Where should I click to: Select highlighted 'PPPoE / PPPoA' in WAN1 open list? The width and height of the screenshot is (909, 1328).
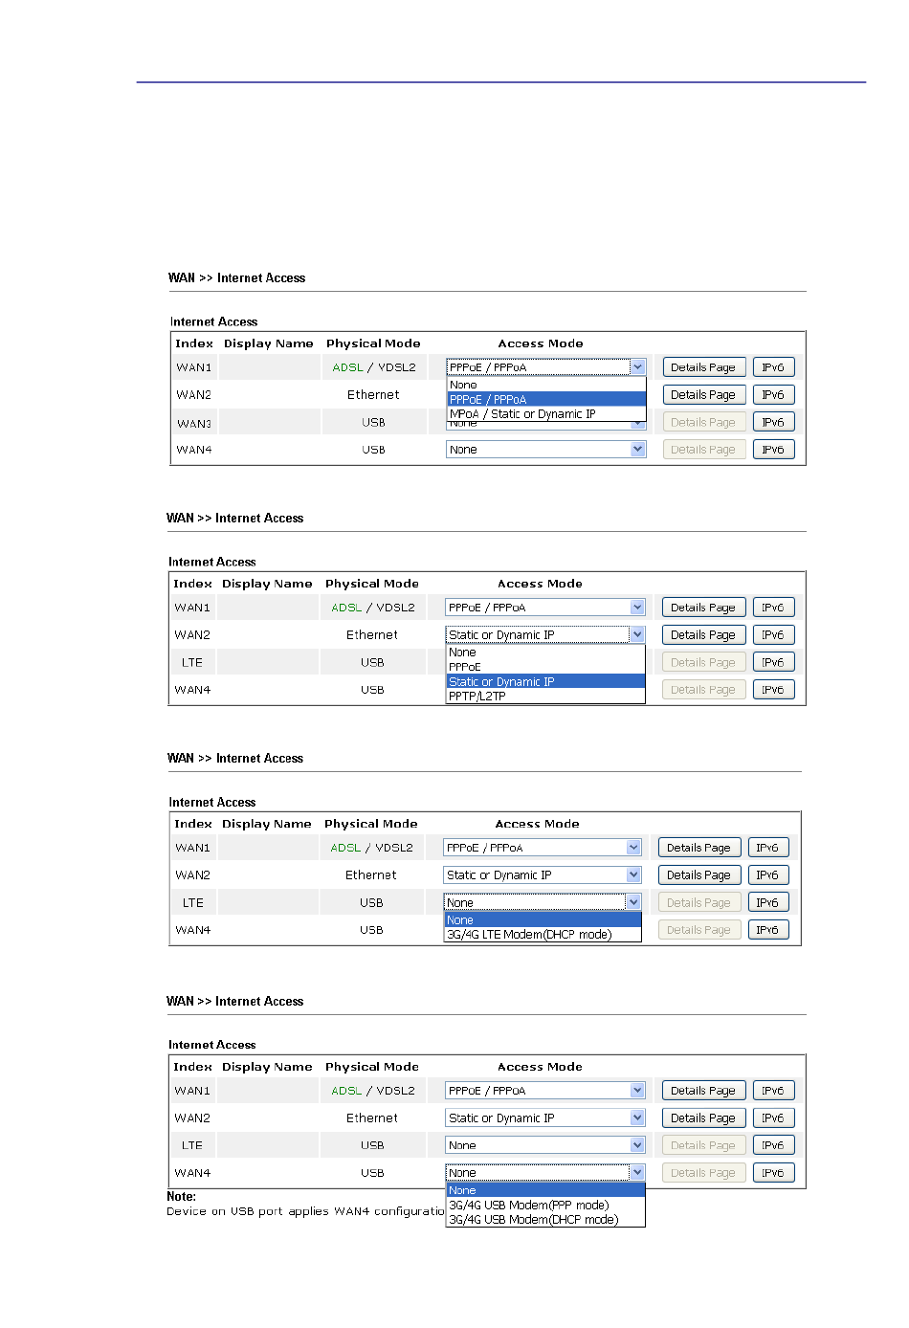546,400
